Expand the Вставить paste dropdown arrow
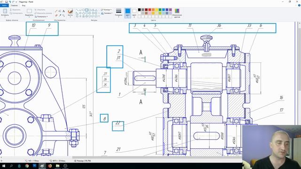This screenshot has height=169, width=301. pos(5,17)
